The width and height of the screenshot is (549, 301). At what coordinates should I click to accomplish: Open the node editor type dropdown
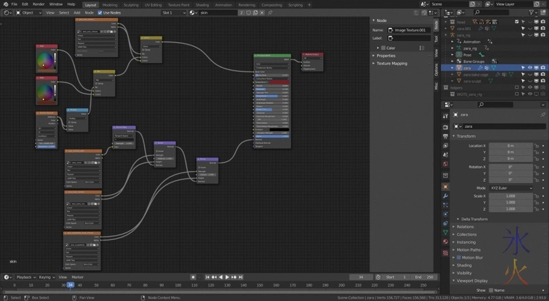tap(8, 12)
